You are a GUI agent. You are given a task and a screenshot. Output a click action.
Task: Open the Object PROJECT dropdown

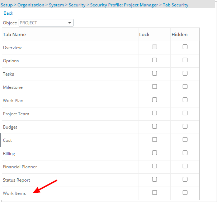pyautogui.click(x=46, y=23)
